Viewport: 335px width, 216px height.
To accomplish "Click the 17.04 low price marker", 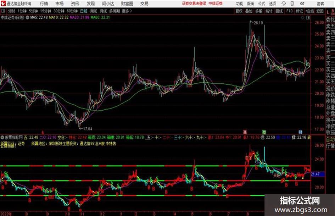I will [88, 129].
